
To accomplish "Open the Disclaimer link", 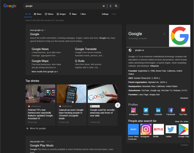I will (184, 98).
